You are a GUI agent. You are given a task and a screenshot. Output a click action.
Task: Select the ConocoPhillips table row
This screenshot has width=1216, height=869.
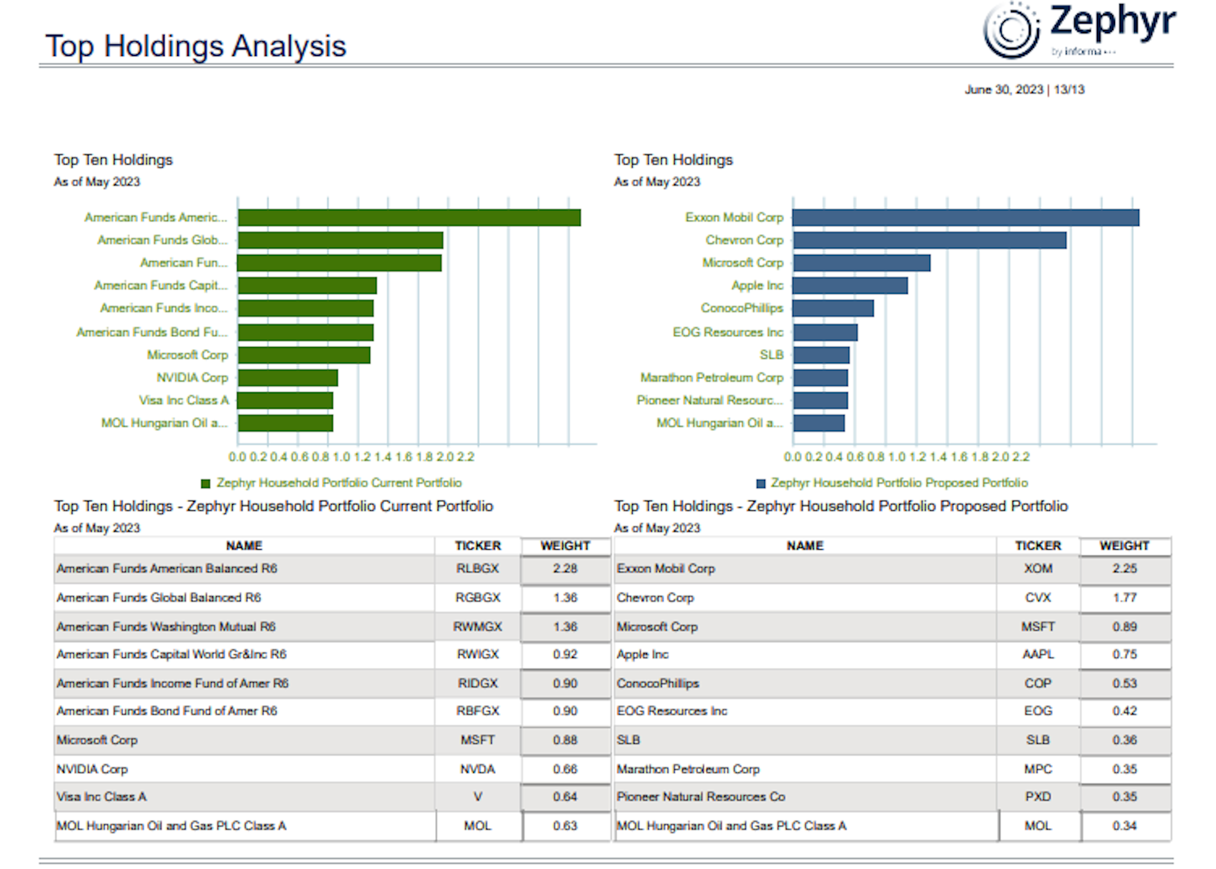658,684
